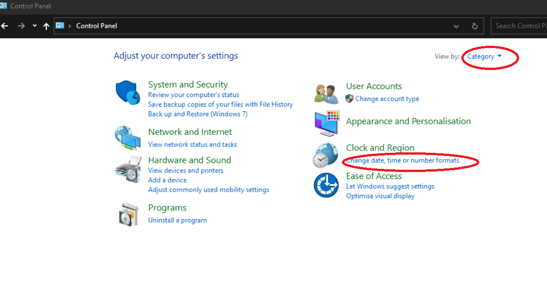Go up one level with up arrow
Image resolution: width=547 pixels, height=296 pixels.
coord(46,26)
